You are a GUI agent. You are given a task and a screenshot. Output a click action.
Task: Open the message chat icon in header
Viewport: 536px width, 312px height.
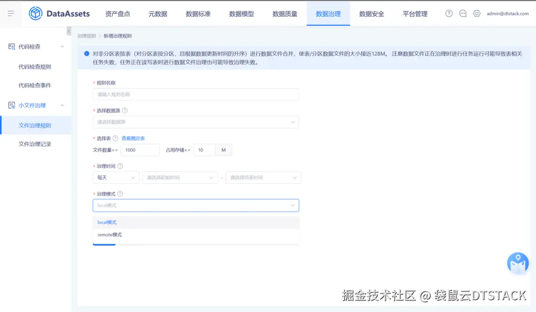point(463,13)
